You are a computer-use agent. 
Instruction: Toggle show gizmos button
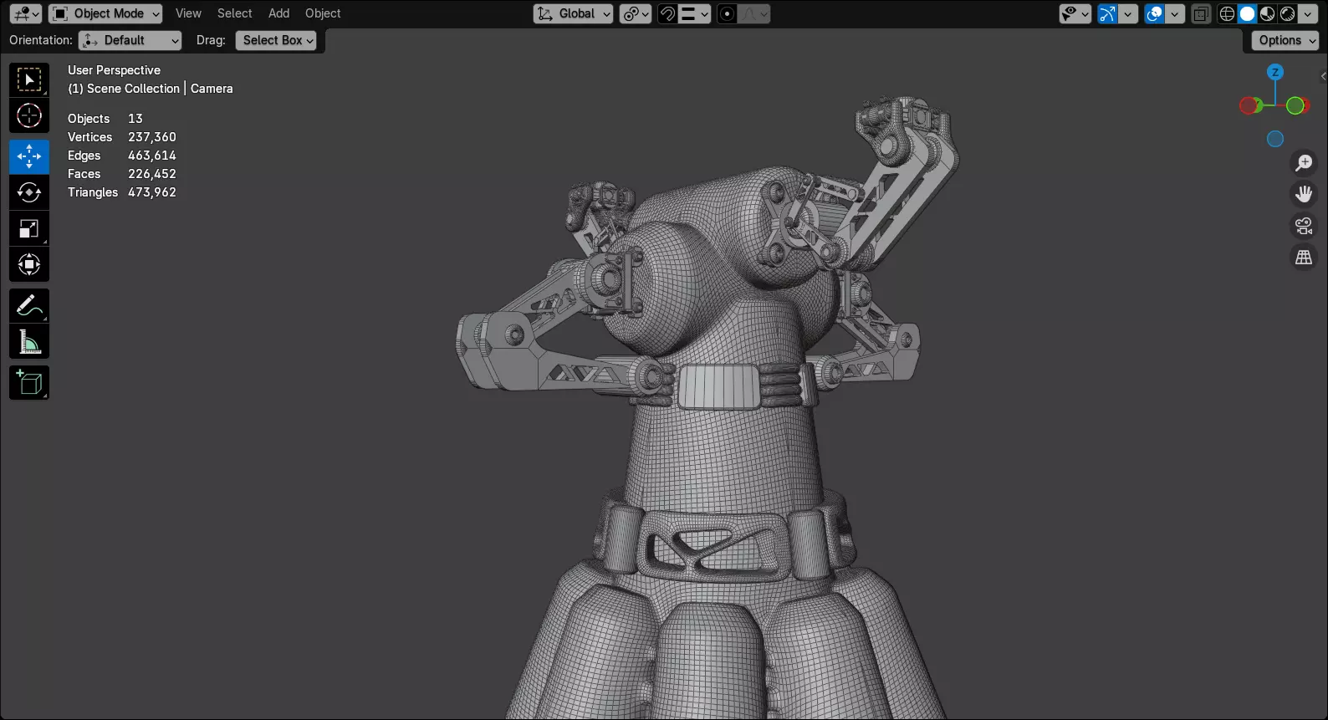tap(1107, 13)
